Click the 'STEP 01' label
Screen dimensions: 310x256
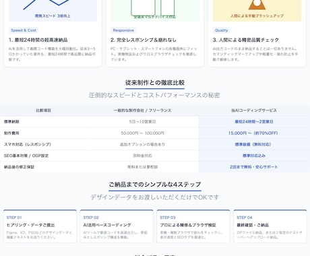coord(14,218)
